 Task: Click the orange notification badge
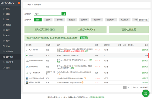point(19,3)
